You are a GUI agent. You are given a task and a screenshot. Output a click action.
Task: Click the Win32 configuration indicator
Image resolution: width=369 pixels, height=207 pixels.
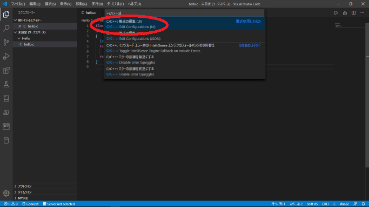pos(344,204)
